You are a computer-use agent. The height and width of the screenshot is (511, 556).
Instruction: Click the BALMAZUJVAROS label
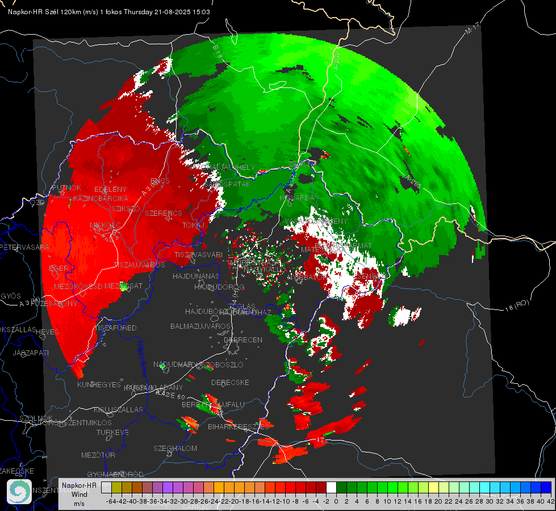coord(200,326)
